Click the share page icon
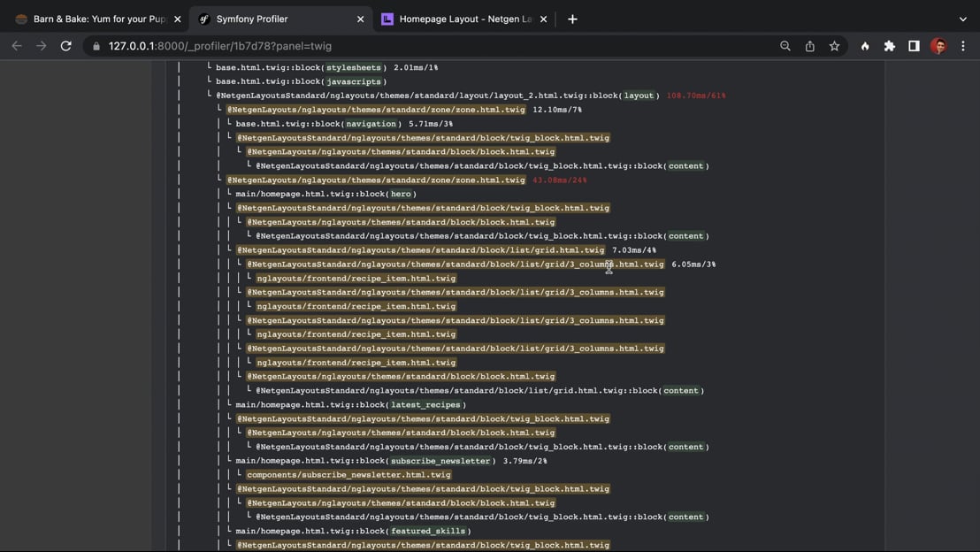The width and height of the screenshot is (980, 552). [x=809, y=46]
